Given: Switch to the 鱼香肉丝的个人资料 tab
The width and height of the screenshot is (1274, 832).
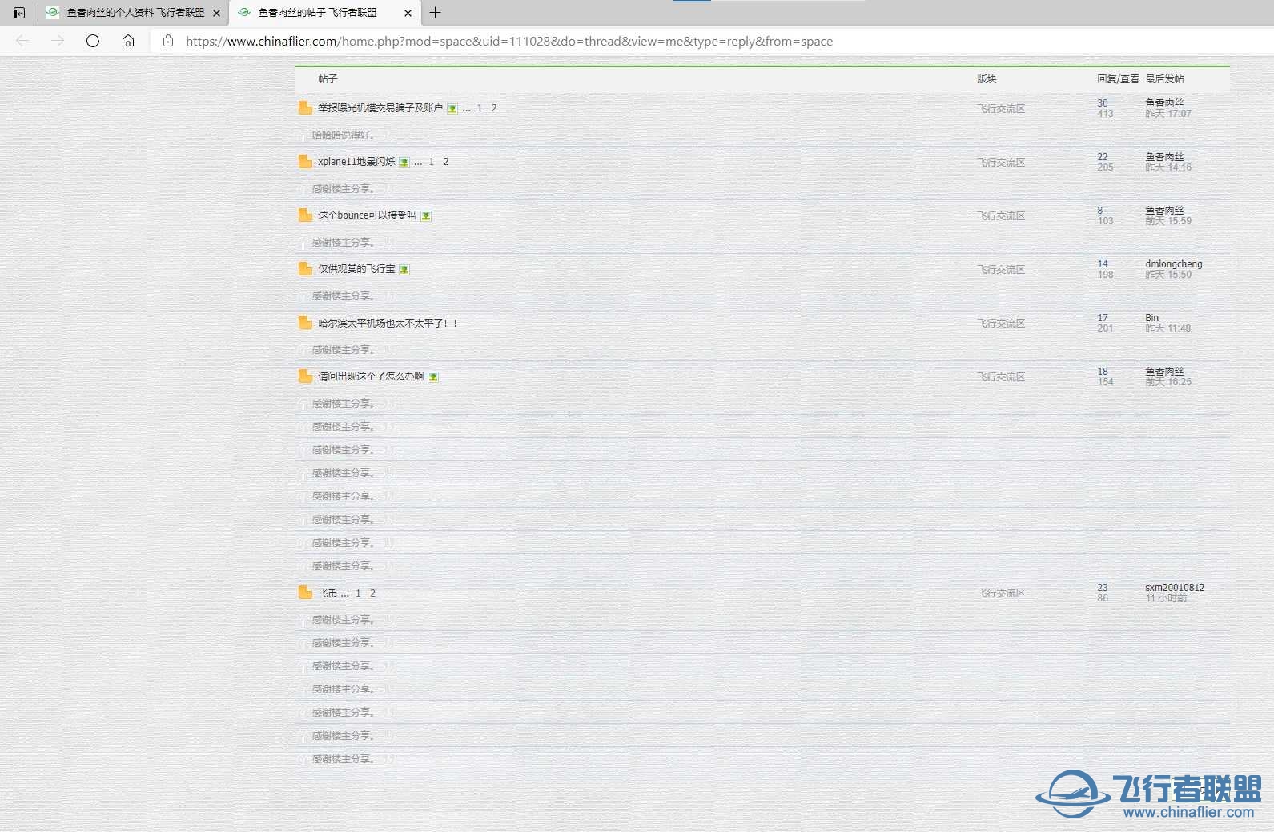Looking at the screenshot, I should pyautogui.click(x=135, y=13).
